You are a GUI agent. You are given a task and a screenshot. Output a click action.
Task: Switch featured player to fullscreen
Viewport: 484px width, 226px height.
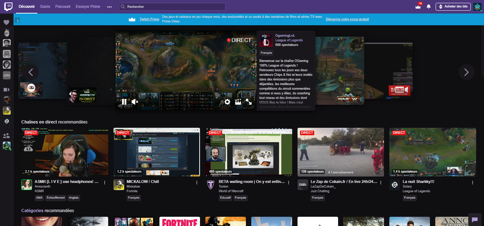249,102
